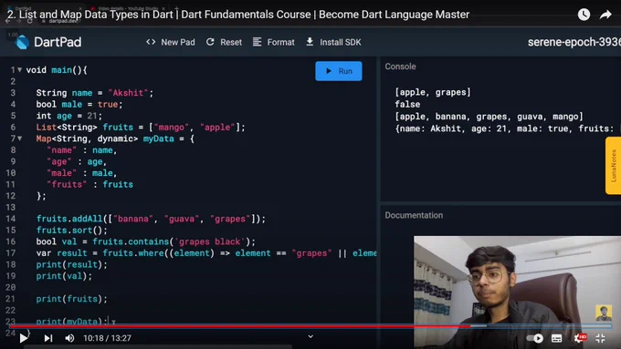Click the serene-epoch pad name
Image resolution: width=621 pixels, height=349 pixels.
pos(574,42)
